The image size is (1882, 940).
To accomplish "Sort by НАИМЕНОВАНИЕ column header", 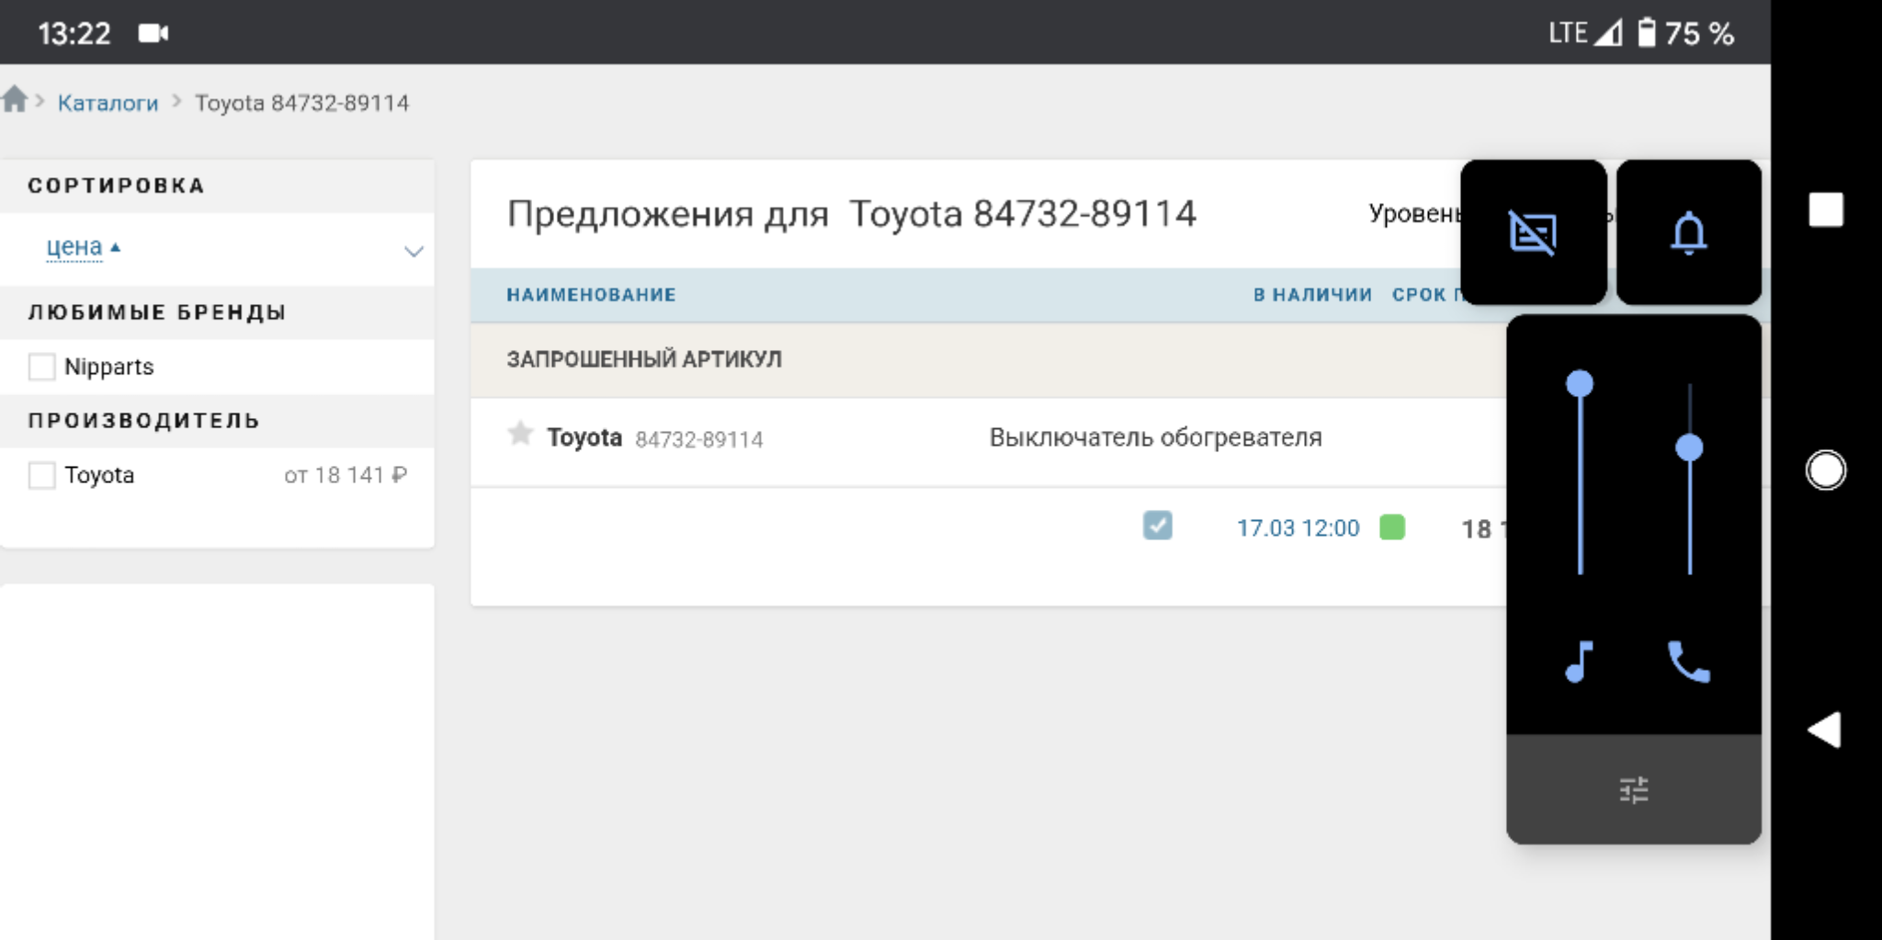I will coord(591,295).
